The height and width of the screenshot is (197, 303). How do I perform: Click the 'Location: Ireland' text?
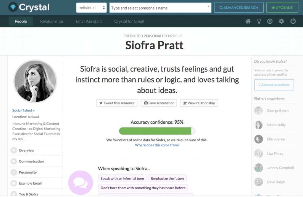click(25, 117)
